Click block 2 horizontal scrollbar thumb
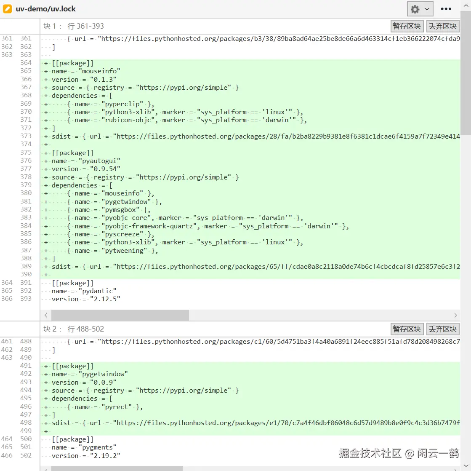The image size is (471, 471). pos(117,468)
